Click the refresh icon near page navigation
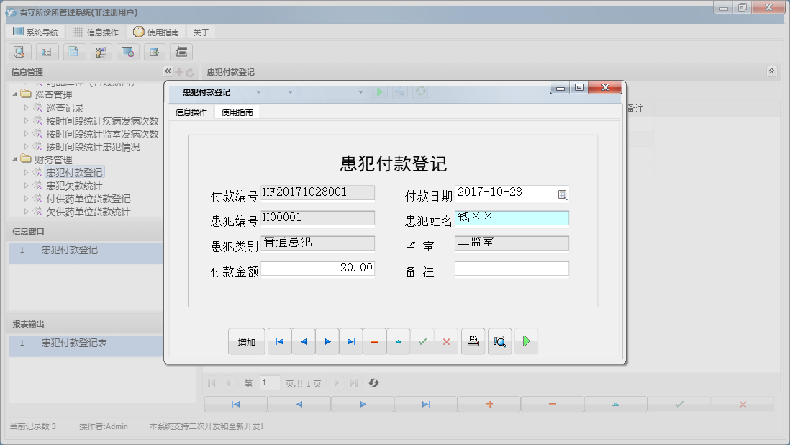This screenshot has width=790, height=445. click(x=373, y=383)
